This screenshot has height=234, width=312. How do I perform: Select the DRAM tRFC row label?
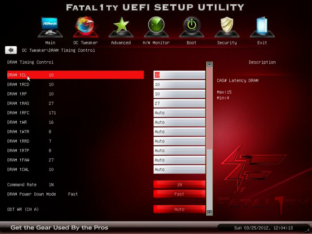(x=18, y=113)
